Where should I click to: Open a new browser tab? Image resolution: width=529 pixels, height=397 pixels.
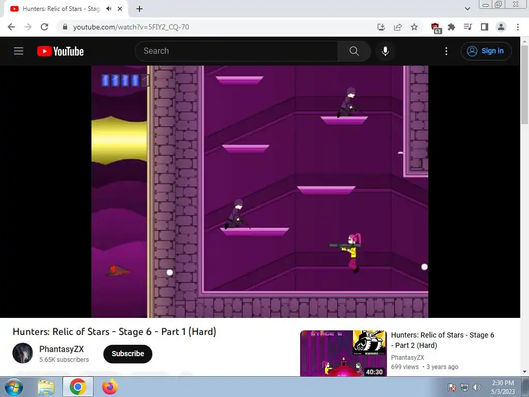click(139, 9)
